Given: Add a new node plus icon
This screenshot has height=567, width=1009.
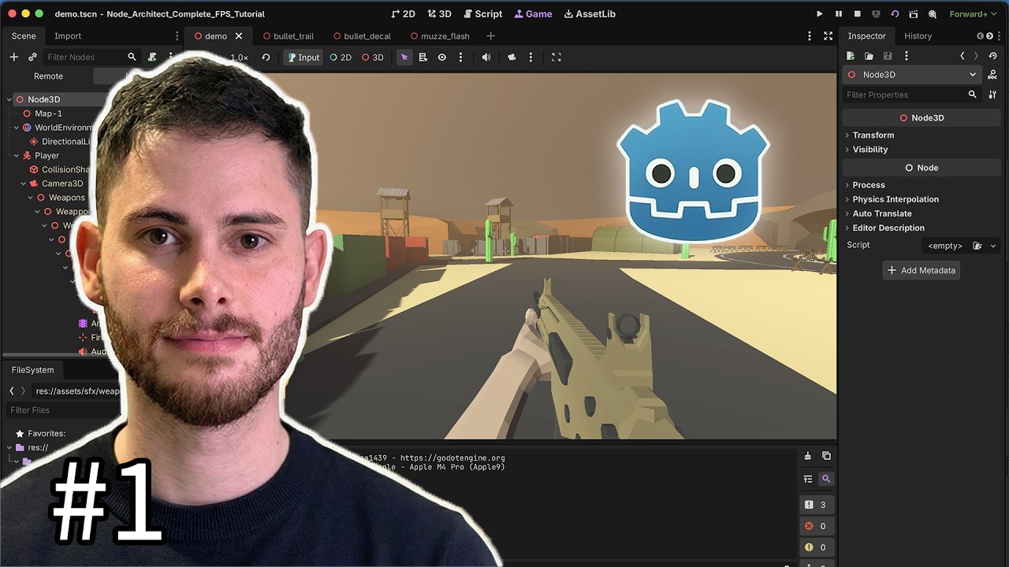Looking at the screenshot, I should tap(13, 57).
